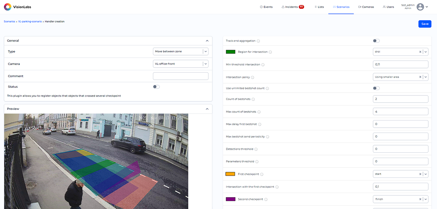The image size is (437, 209).
Task: Clear the First checkpoint start value
Action: coord(420,174)
